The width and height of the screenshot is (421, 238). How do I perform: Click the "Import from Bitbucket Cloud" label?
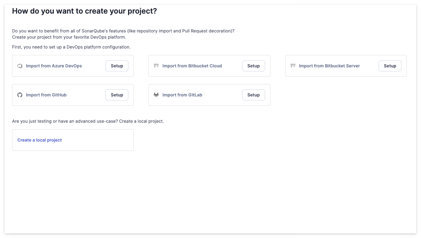click(x=192, y=66)
